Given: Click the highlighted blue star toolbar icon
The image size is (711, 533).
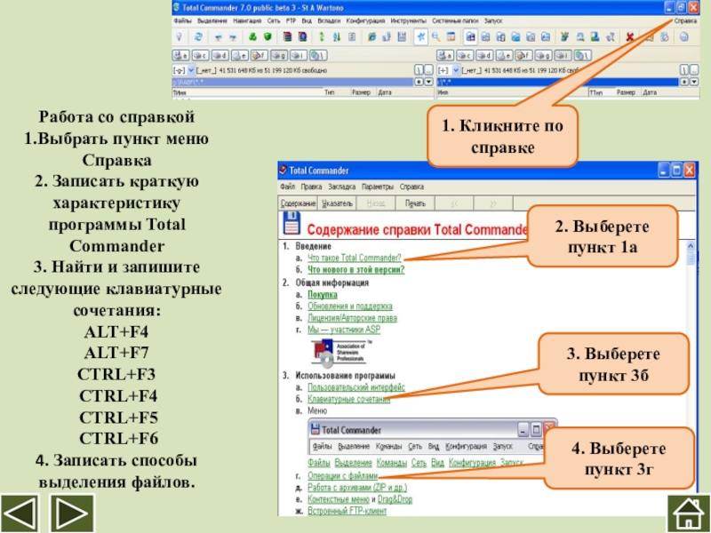Looking at the screenshot, I should 420,37.
